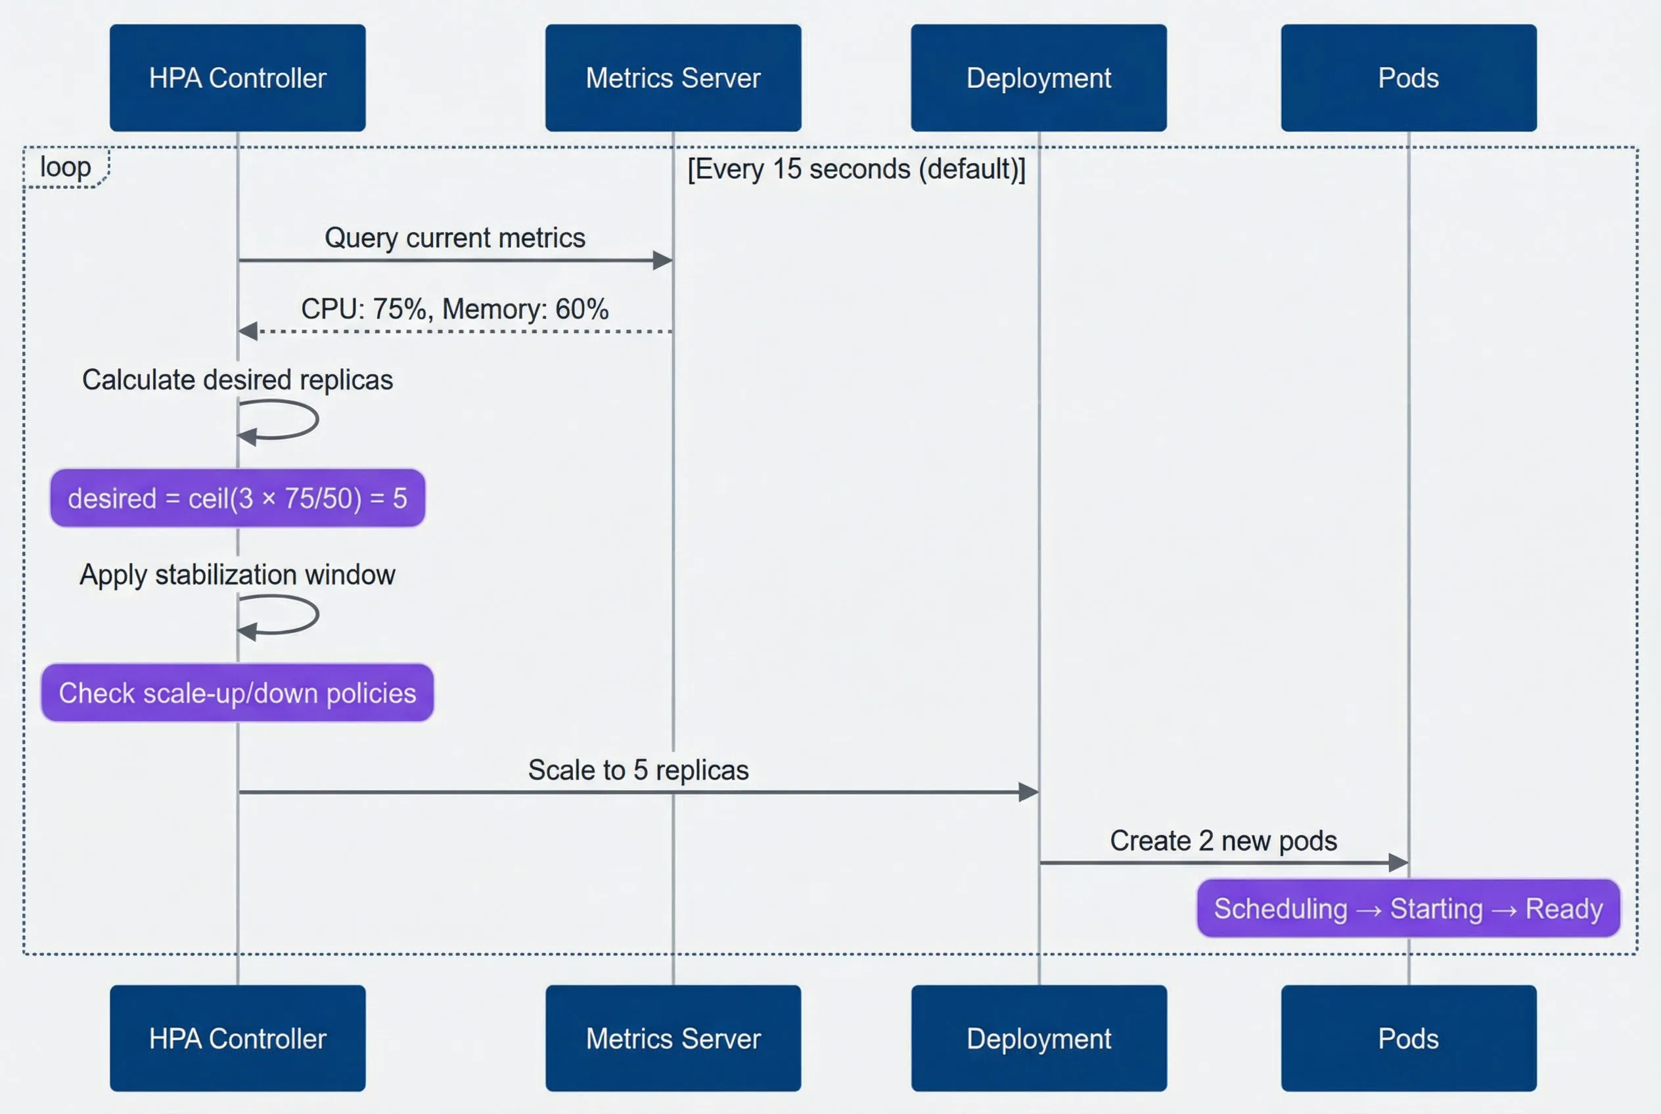Screen dimensions: 1661x1114
Task: Click the bottom Deployment participant box
Action: [1038, 1038]
